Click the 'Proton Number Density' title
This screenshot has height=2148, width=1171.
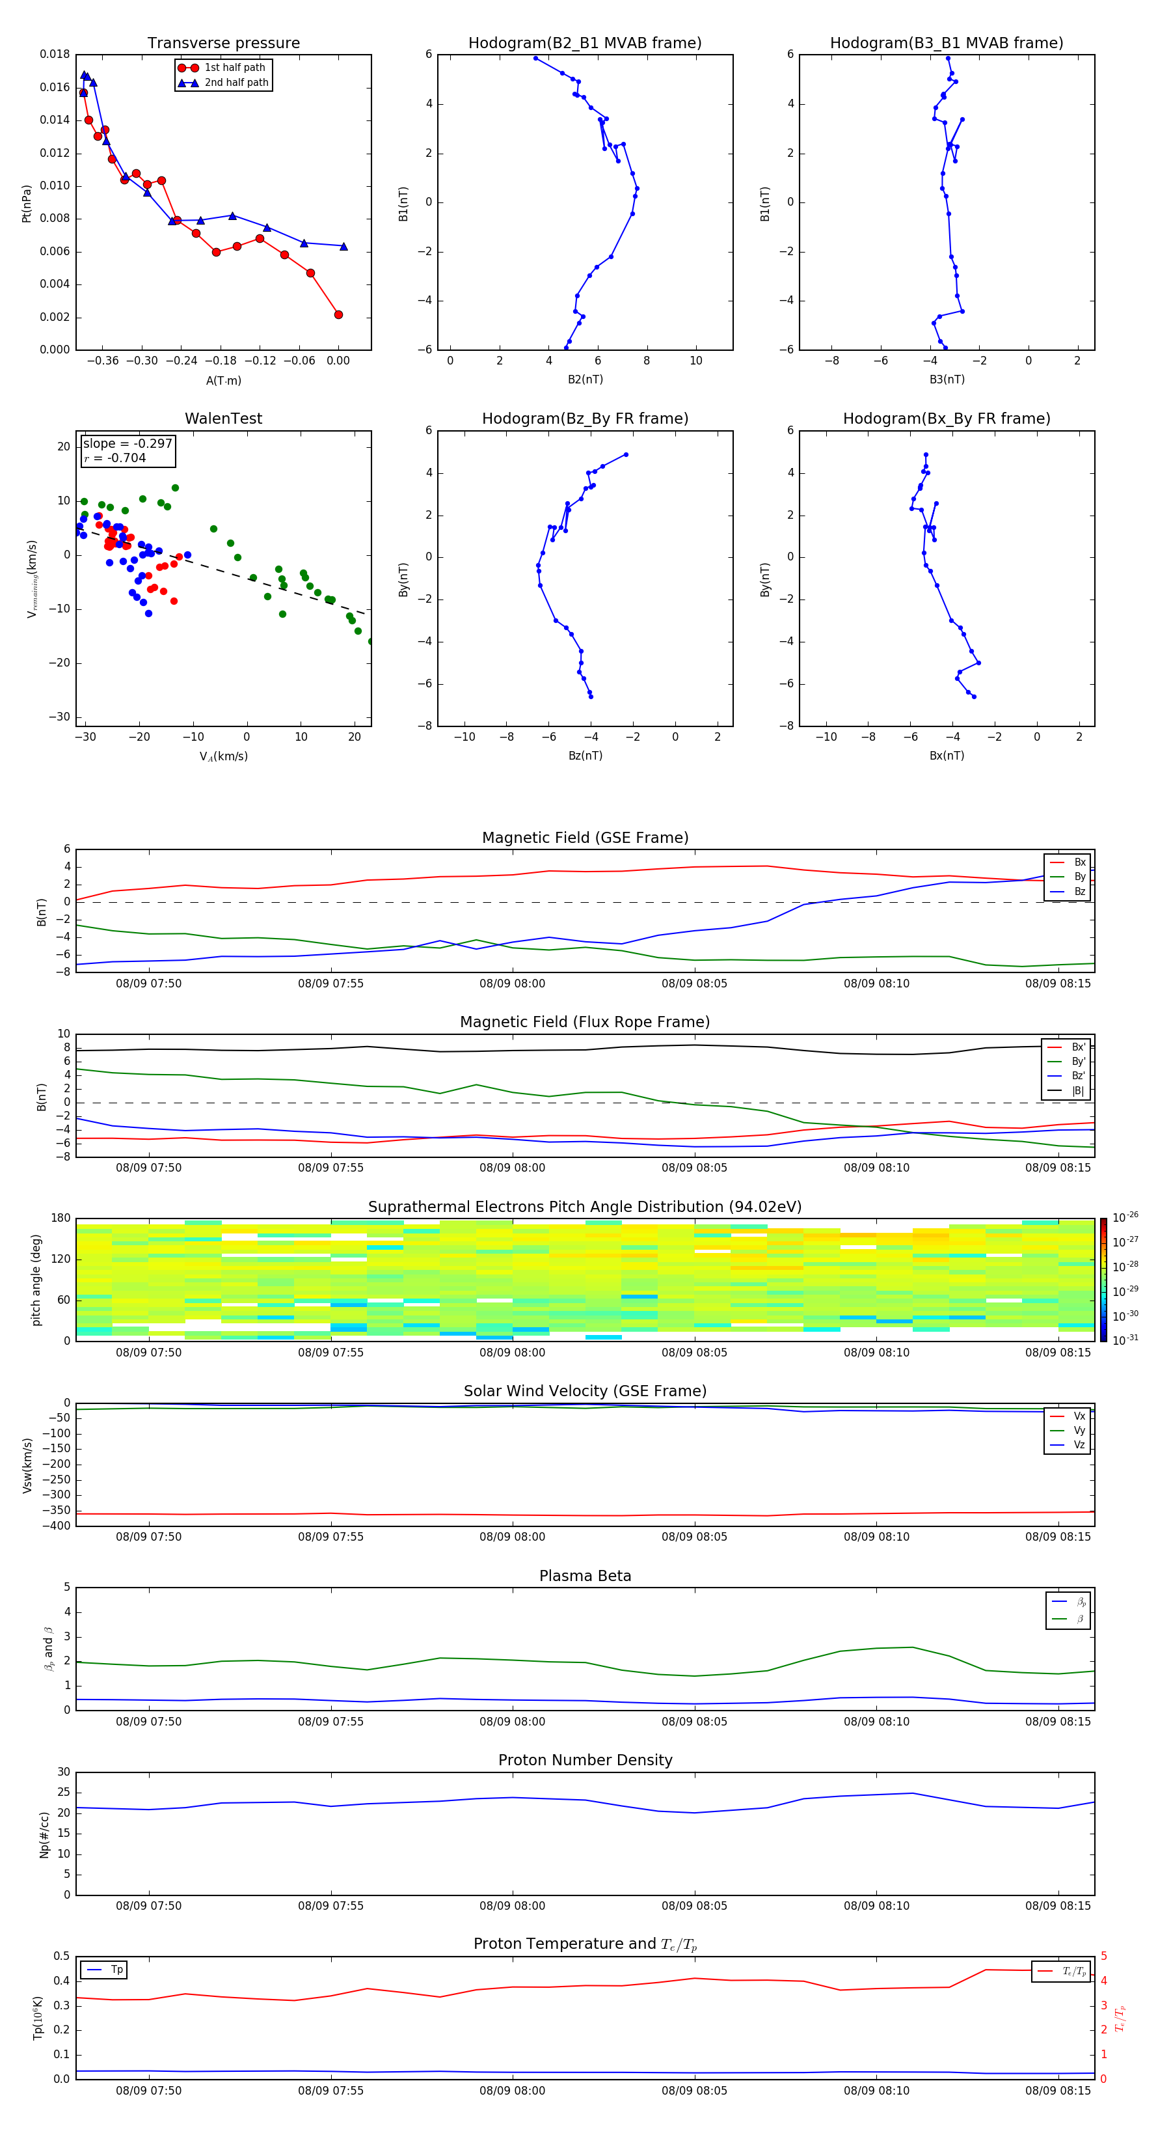[x=585, y=1760]
